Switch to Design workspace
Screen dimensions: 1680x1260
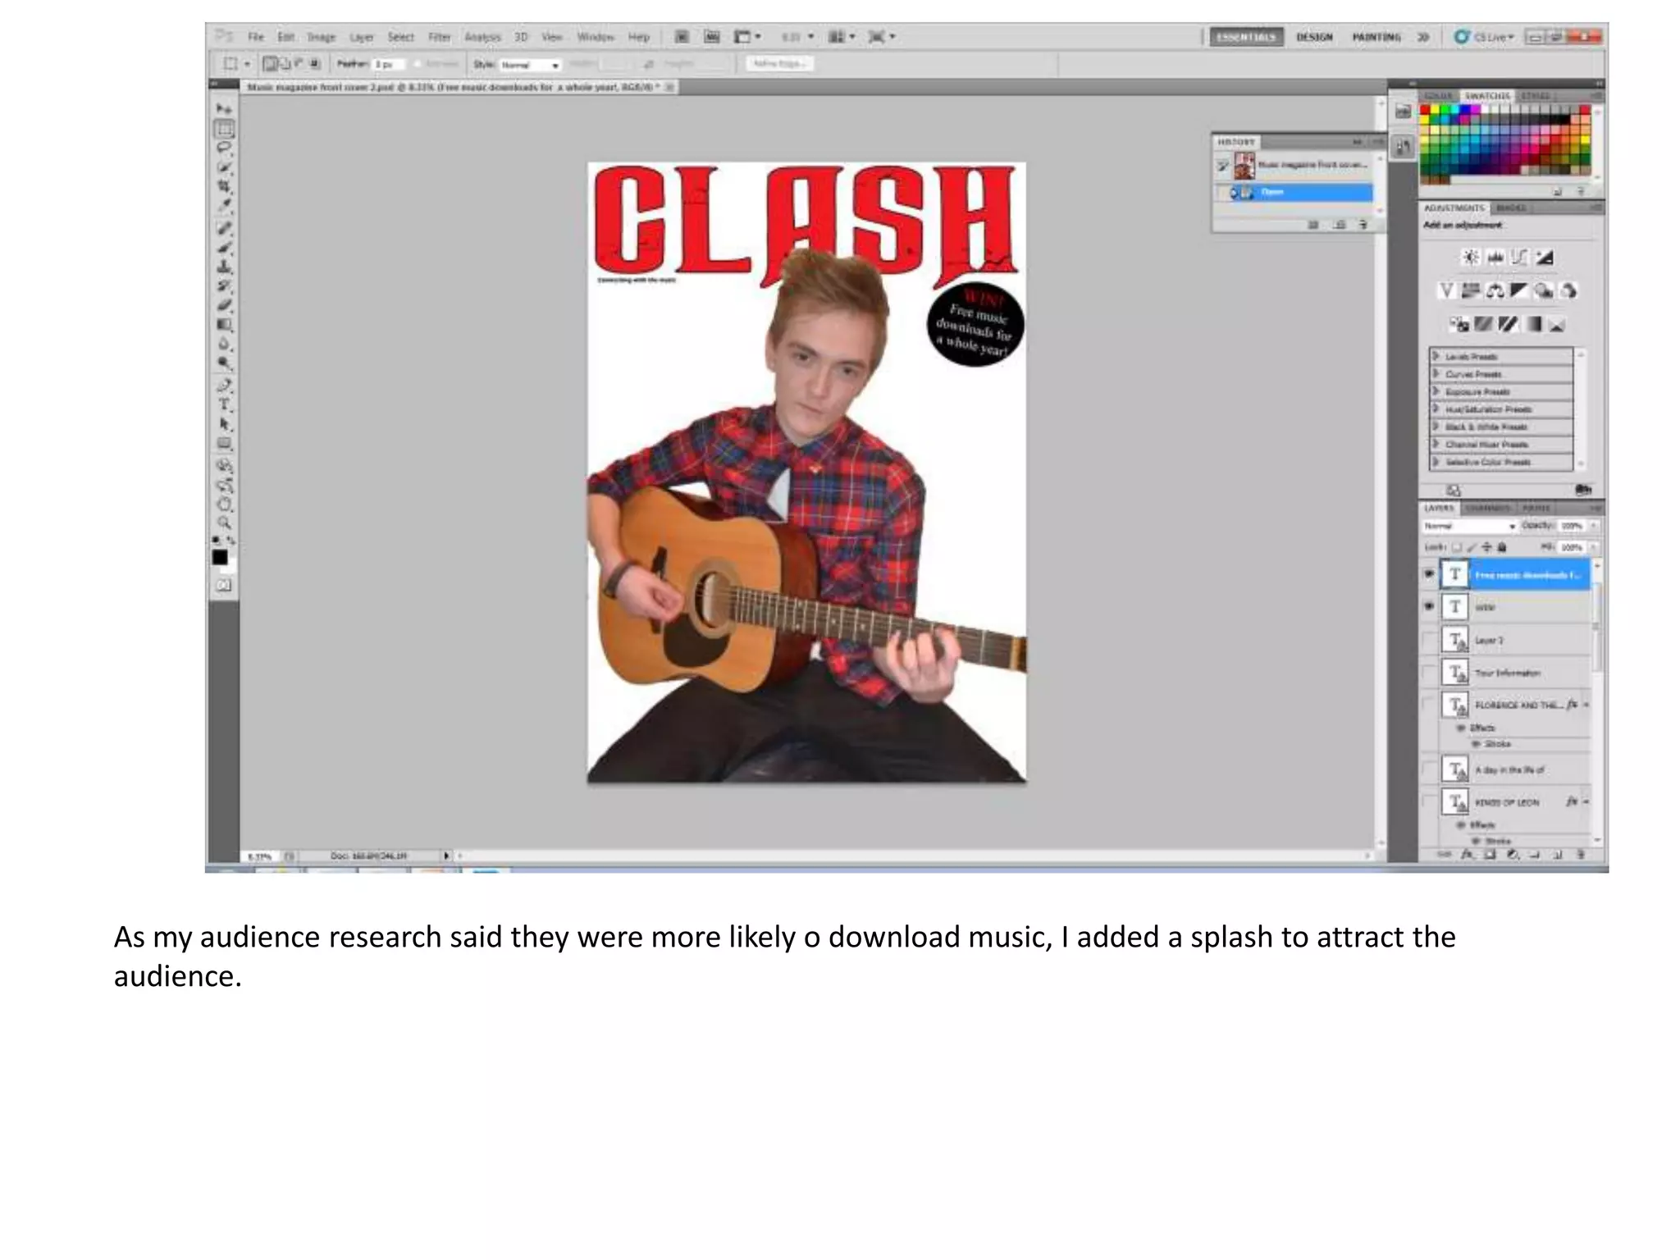click(x=1314, y=37)
